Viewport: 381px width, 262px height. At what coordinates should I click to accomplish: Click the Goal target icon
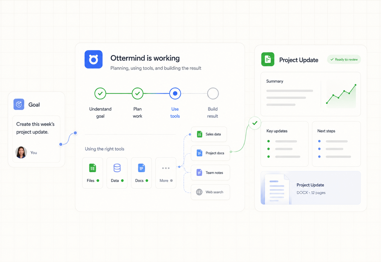point(19,104)
